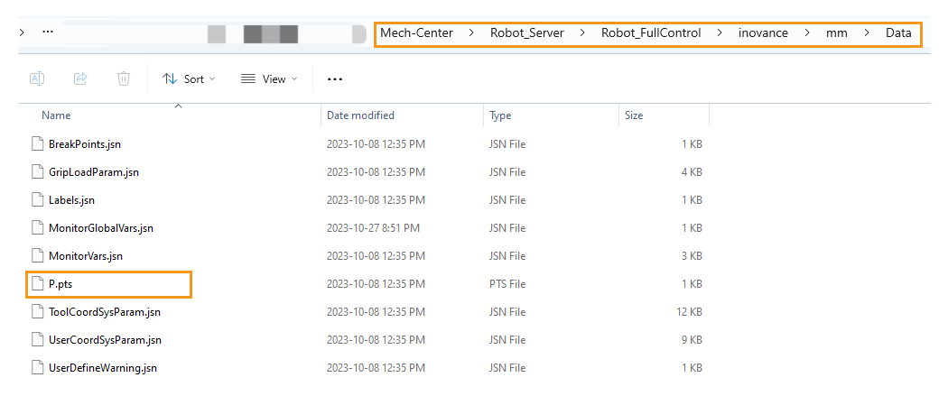
Task: Select the Labels.jsn file icon
Action: (x=37, y=199)
